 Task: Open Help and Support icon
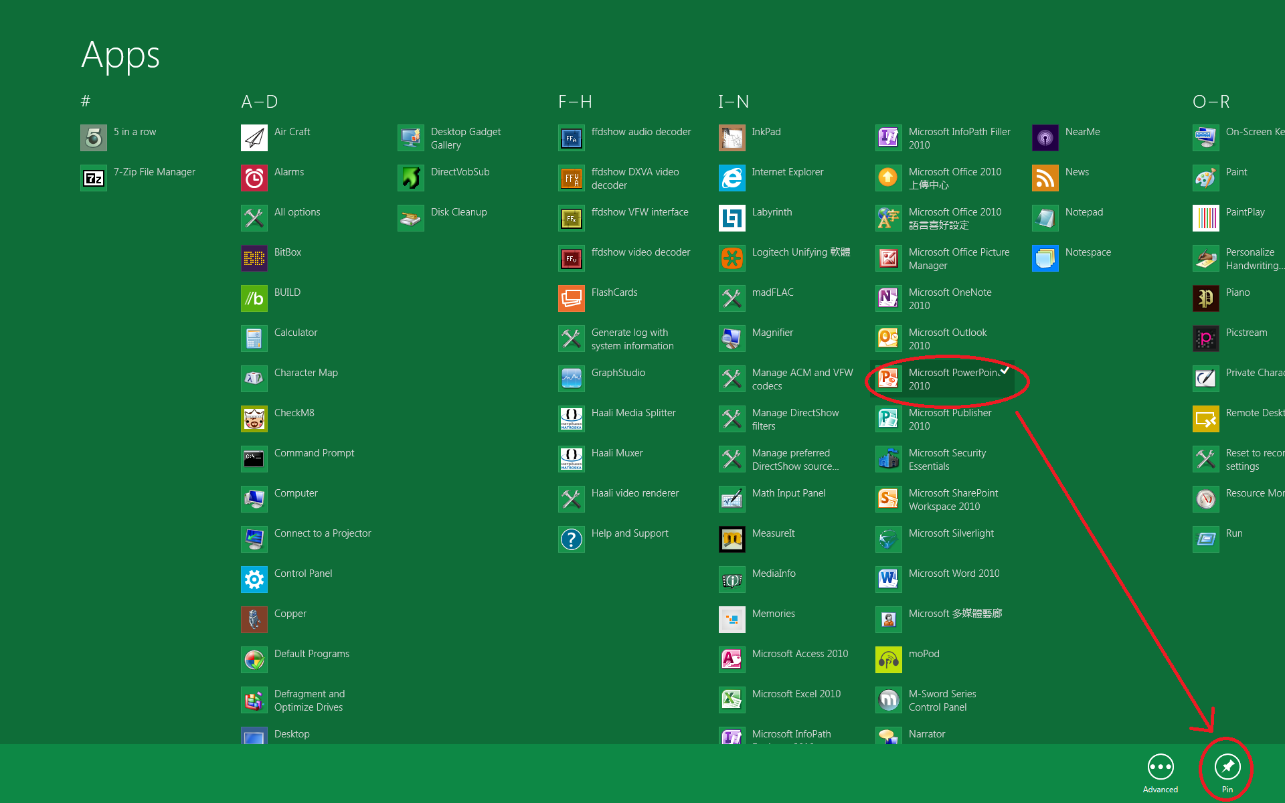pyautogui.click(x=572, y=539)
